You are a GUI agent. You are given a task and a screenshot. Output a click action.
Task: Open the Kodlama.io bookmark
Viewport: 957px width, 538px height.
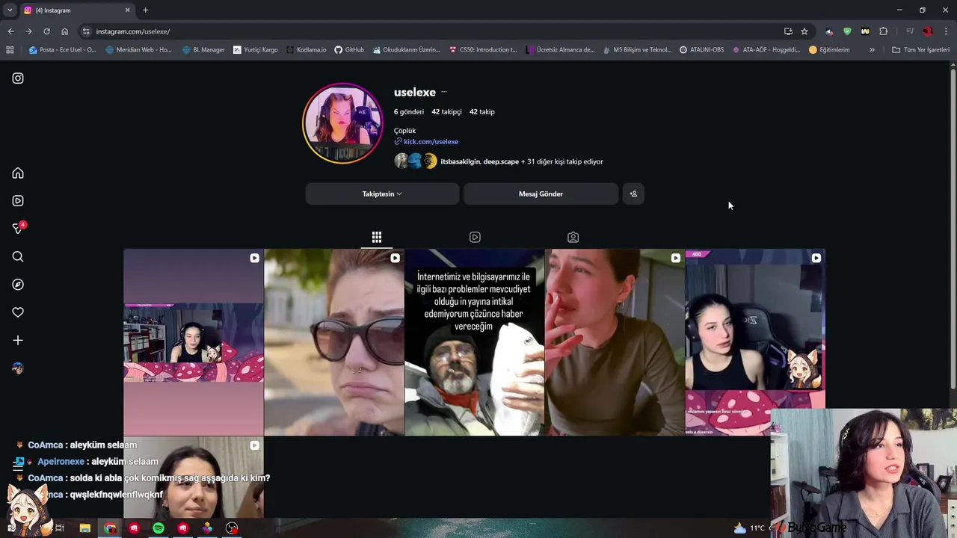tap(307, 49)
